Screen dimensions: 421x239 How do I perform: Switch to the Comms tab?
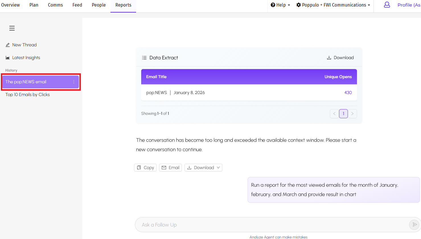(55, 5)
